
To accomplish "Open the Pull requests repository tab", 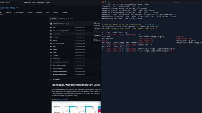I will [x=19, y=13].
